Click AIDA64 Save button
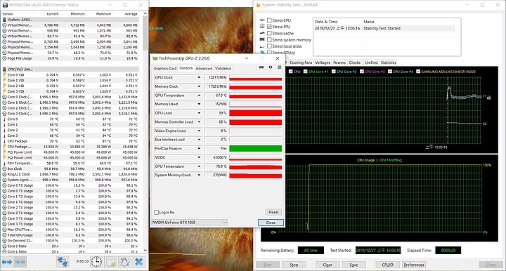Viewport: 506px width, 271px height. (x=353, y=265)
